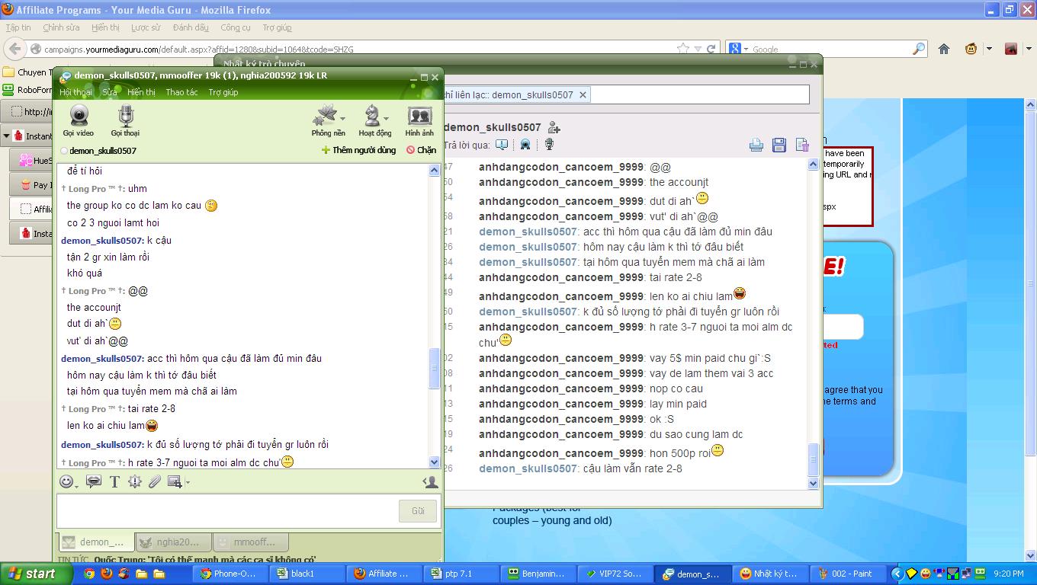Switch to the mmooff... chat tab

[251, 542]
